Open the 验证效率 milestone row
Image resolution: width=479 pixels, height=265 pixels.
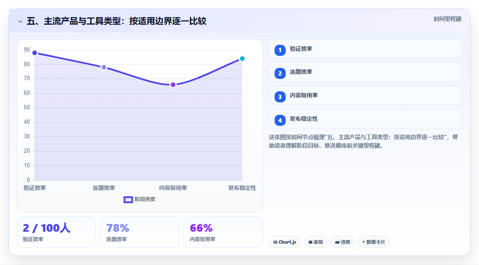365,49
